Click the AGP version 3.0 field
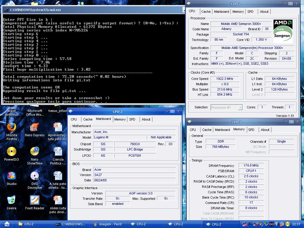 [x=140, y=193]
